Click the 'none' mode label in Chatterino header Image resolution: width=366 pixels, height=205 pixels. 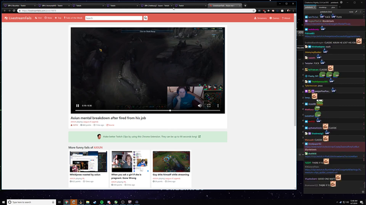pos(351,11)
